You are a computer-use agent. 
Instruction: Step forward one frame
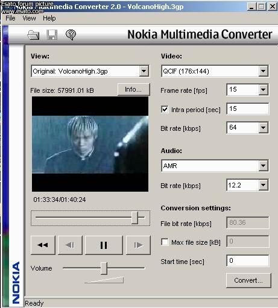(138, 245)
